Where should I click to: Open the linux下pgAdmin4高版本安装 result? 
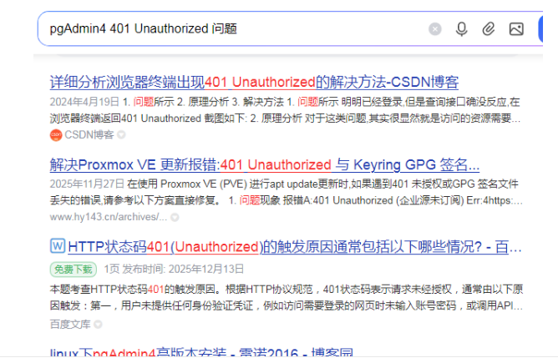[201, 353]
